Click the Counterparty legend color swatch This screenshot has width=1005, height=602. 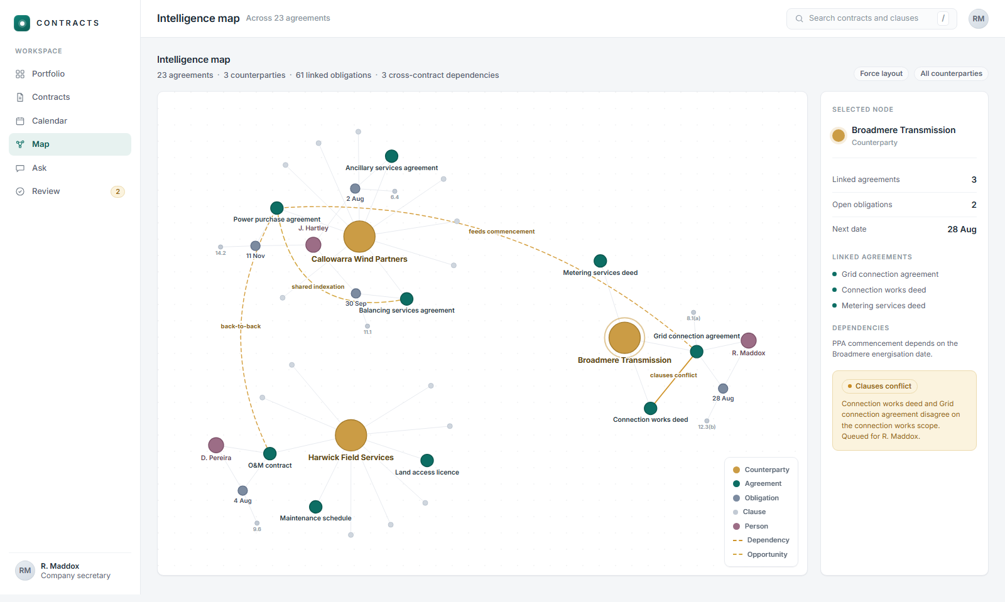coord(736,470)
